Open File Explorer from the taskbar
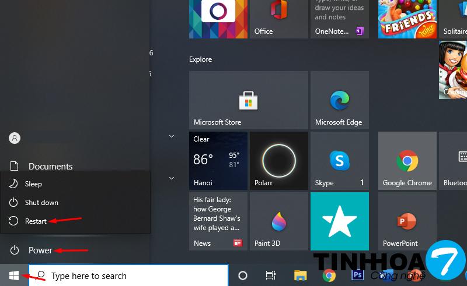Screen dimensions: 467x286 tap(300, 276)
